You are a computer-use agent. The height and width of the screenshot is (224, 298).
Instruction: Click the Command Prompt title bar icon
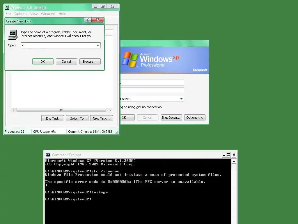tap(48, 155)
